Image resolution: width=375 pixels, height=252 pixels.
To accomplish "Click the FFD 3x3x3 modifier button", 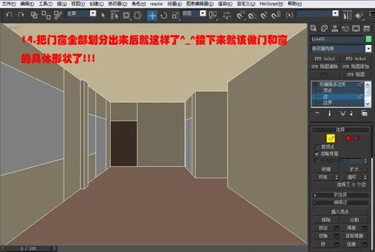I will click(324, 59).
